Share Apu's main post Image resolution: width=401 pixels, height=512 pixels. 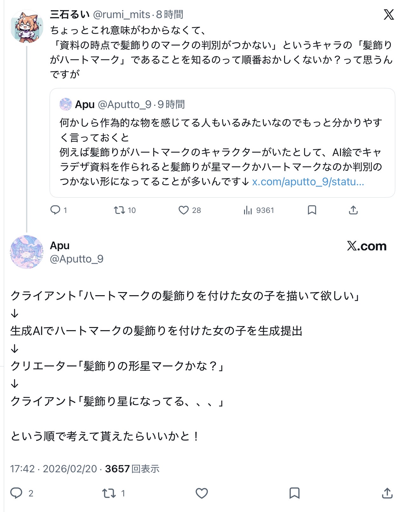click(x=387, y=493)
